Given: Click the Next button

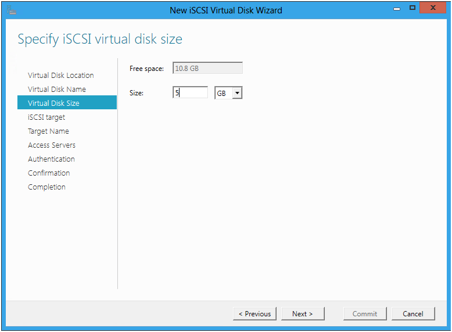Looking at the screenshot, I should [303, 313].
